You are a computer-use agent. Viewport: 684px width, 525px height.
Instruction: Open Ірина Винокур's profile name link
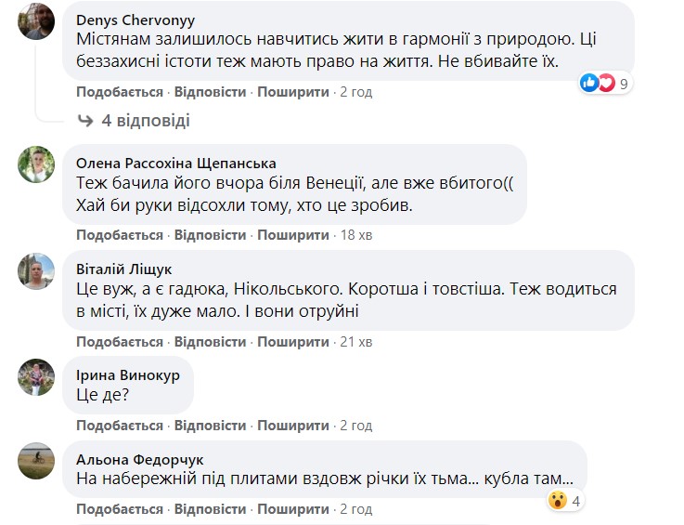coord(128,375)
